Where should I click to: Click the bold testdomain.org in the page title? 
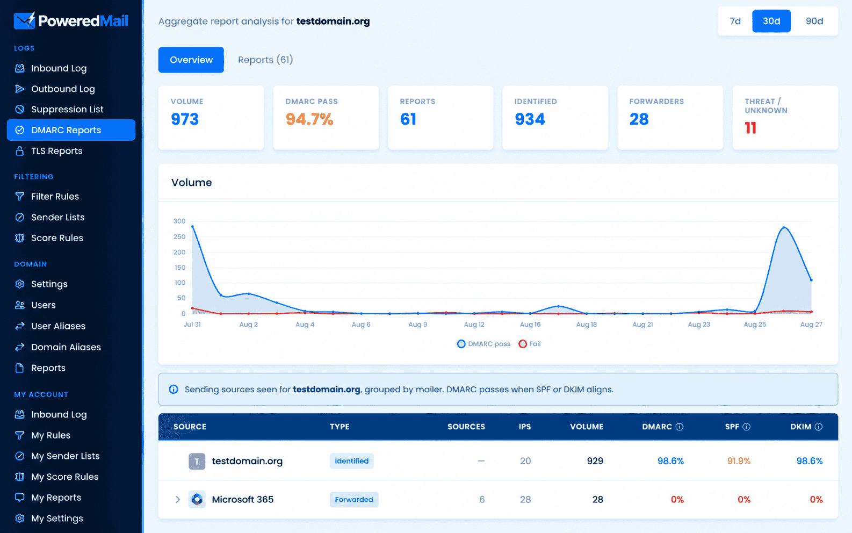pyautogui.click(x=333, y=21)
